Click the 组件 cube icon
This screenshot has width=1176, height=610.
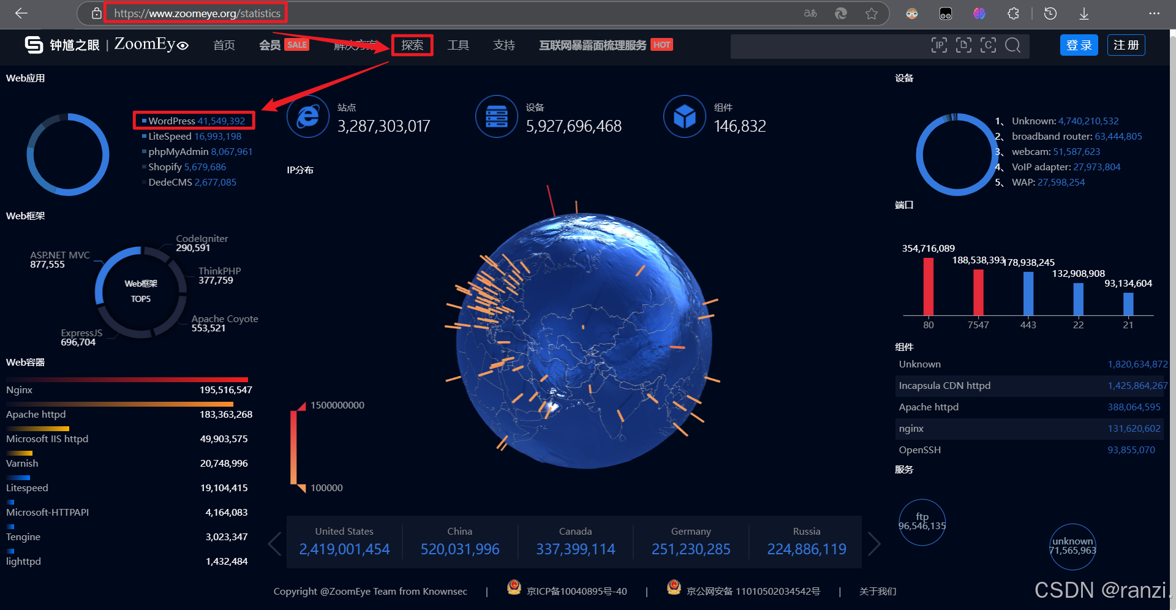click(685, 116)
